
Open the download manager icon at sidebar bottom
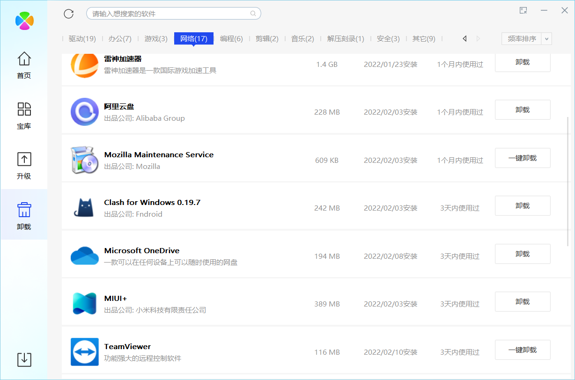click(x=24, y=359)
